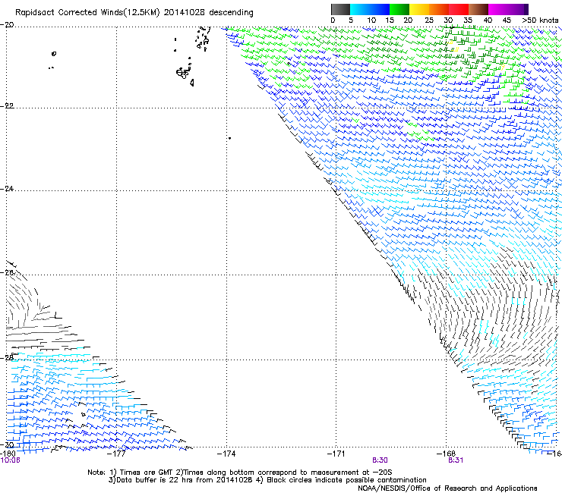Click the '>50 knots' legend label
The image size is (562, 493).
click(540, 20)
